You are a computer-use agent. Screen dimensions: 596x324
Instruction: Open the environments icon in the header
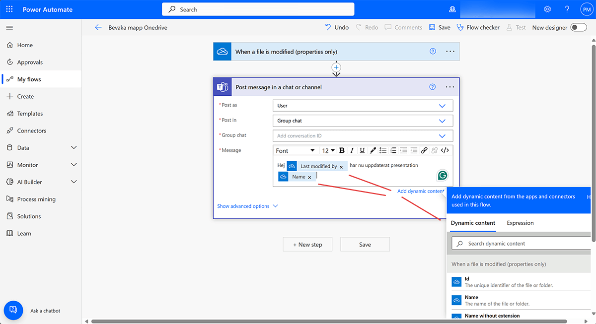point(452,9)
